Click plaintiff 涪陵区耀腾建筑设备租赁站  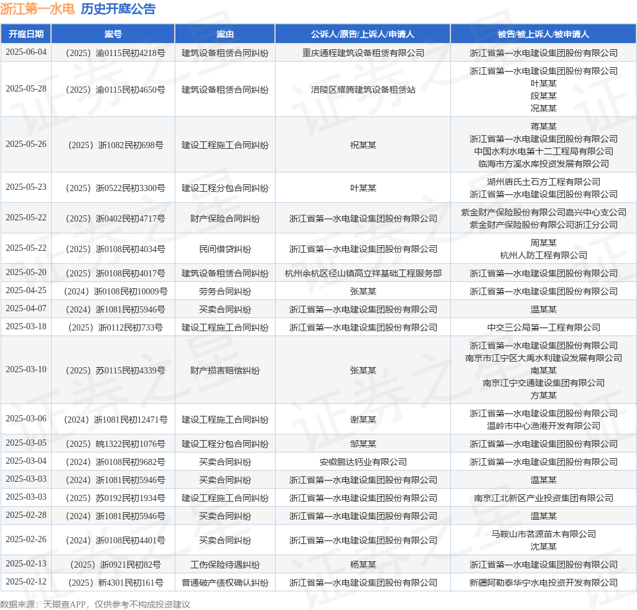pos(363,90)
